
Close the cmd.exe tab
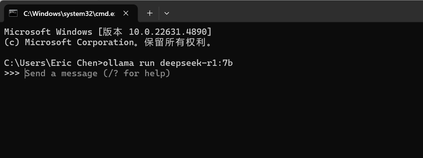tap(126, 13)
